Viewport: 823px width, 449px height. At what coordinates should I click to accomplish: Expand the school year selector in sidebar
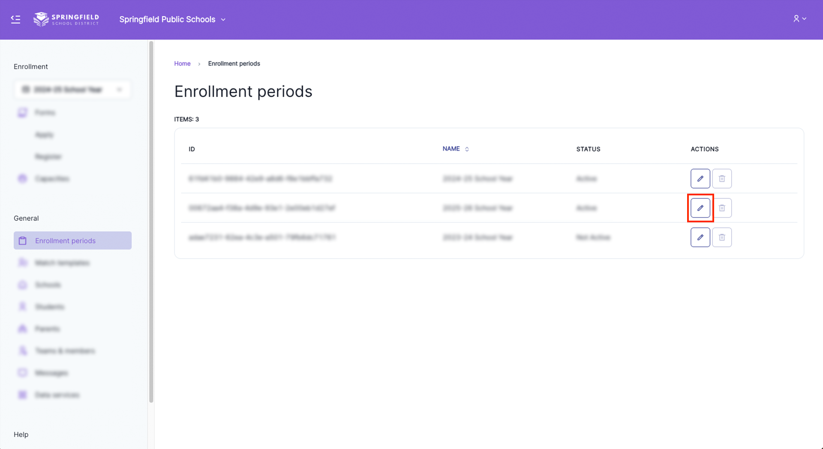coord(72,90)
